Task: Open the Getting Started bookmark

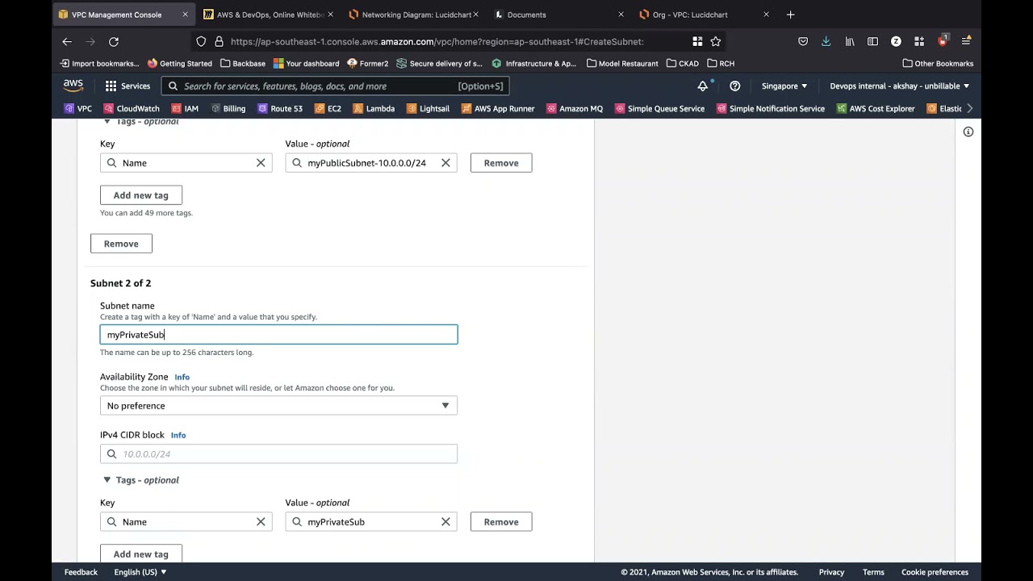Action: [x=180, y=63]
